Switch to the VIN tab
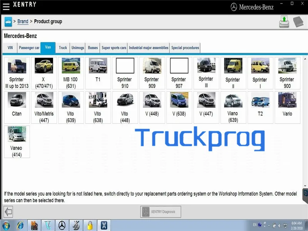This screenshot has width=308, height=231. tap(10, 48)
